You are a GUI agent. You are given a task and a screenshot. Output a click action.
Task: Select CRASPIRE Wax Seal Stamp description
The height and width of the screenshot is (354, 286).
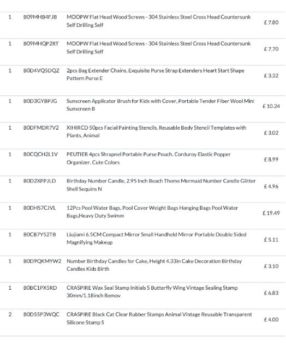point(152,291)
